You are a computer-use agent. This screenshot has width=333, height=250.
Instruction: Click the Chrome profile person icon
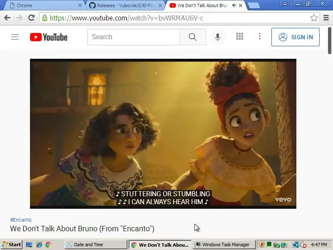click(285, 3)
